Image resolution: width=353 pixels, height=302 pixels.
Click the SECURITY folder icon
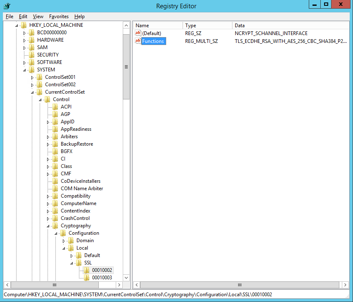[x=32, y=54]
